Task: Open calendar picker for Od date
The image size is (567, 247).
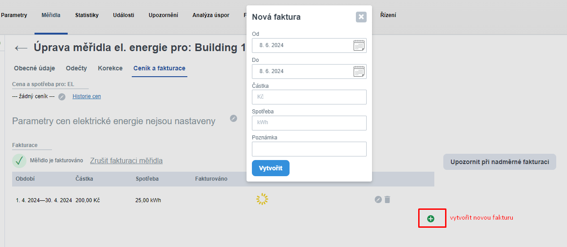Action: point(359,45)
